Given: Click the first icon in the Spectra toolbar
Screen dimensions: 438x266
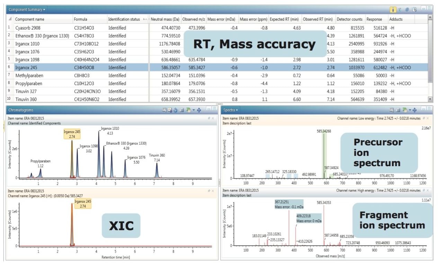Looking at the screenshot, I should (392, 110).
